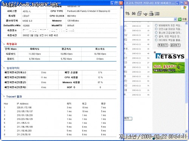Click the print icon in the toolbar
This screenshot has width=189, height=141.
[151, 13]
